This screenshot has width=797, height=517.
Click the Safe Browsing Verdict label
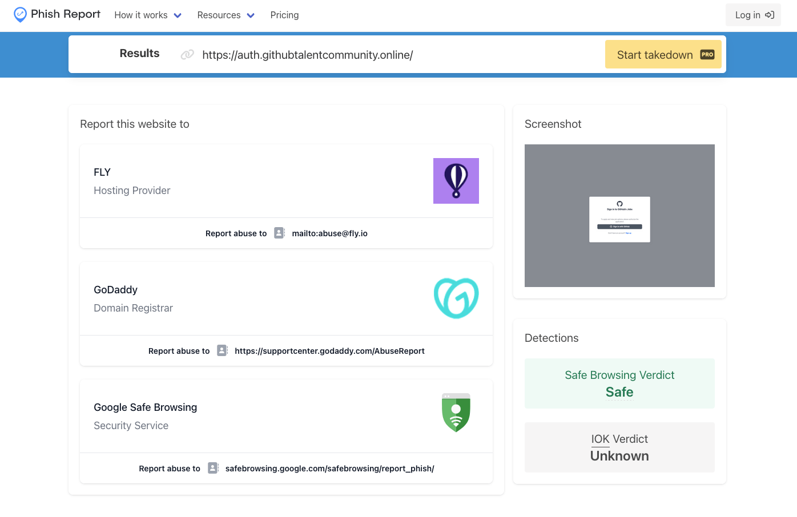(619, 375)
